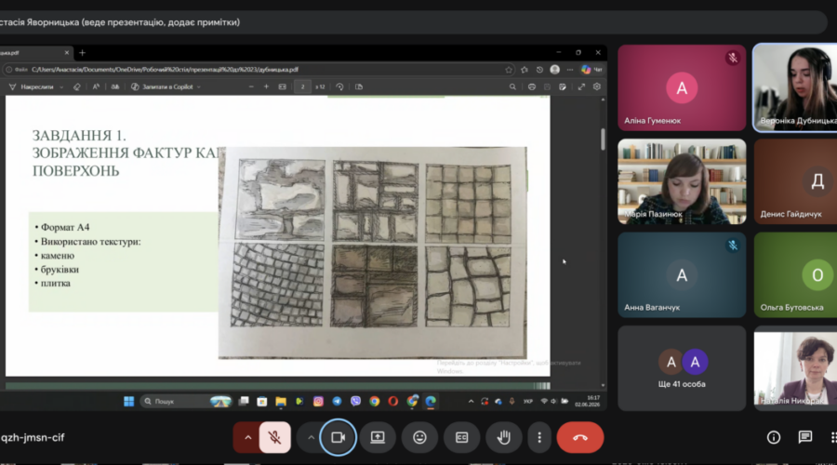The height and width of the screenshot is (465, 837).
Task: Close the PDF browser tab
Action: tap(67, 53)
